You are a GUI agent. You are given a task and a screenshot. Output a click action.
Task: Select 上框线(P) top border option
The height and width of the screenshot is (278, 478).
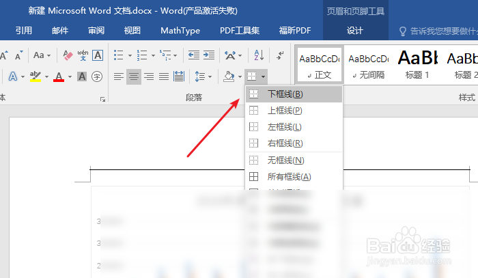[294, 111]
